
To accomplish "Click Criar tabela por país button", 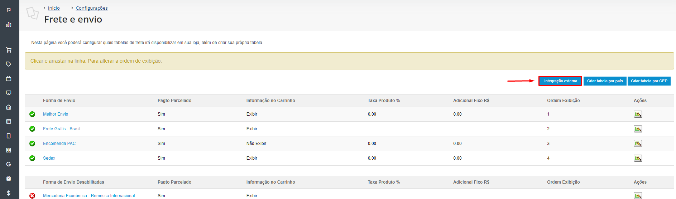I will coord(605,81).
